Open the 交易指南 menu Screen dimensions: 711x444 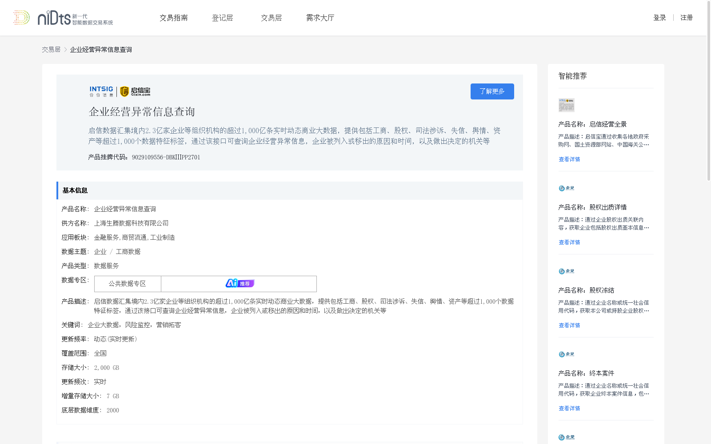click(174, 18)
